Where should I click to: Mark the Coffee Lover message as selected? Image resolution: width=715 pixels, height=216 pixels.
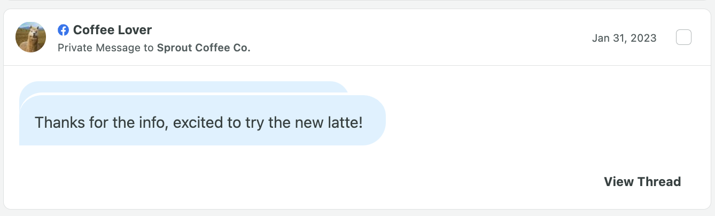[683, 37]
